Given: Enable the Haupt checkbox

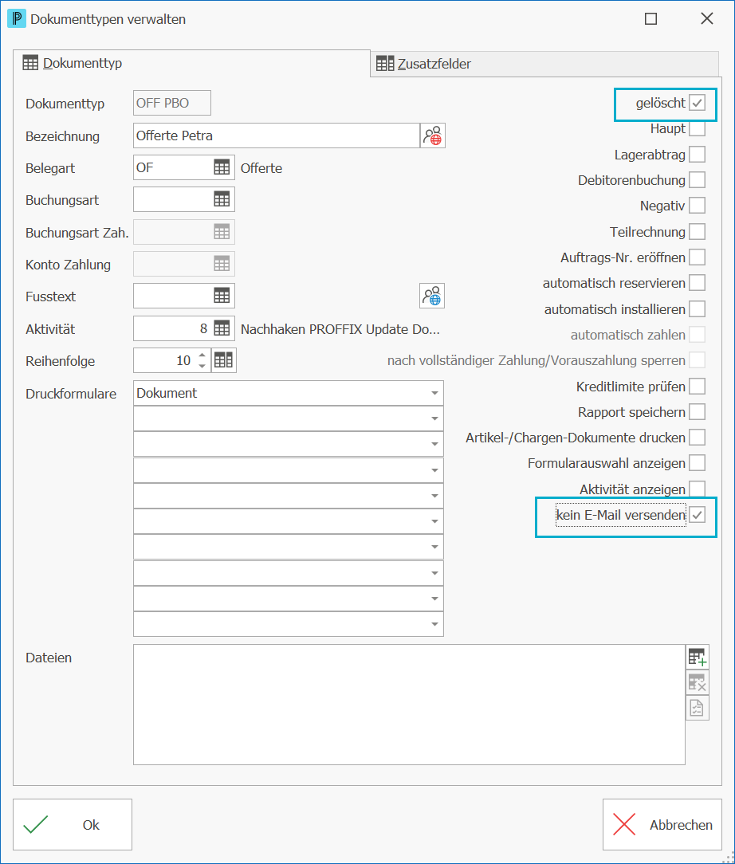Looking at the screenshot, I should pyautogui.click(x=697, y=128).
